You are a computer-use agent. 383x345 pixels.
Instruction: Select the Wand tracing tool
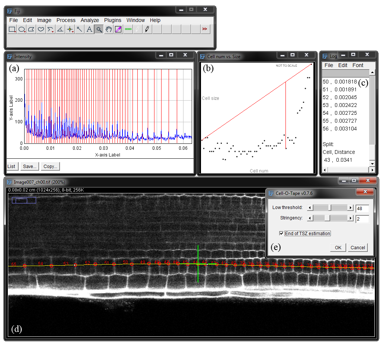click(x=80, y=29)
